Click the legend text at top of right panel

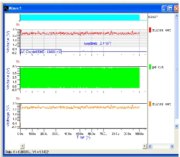pos(153,17)
